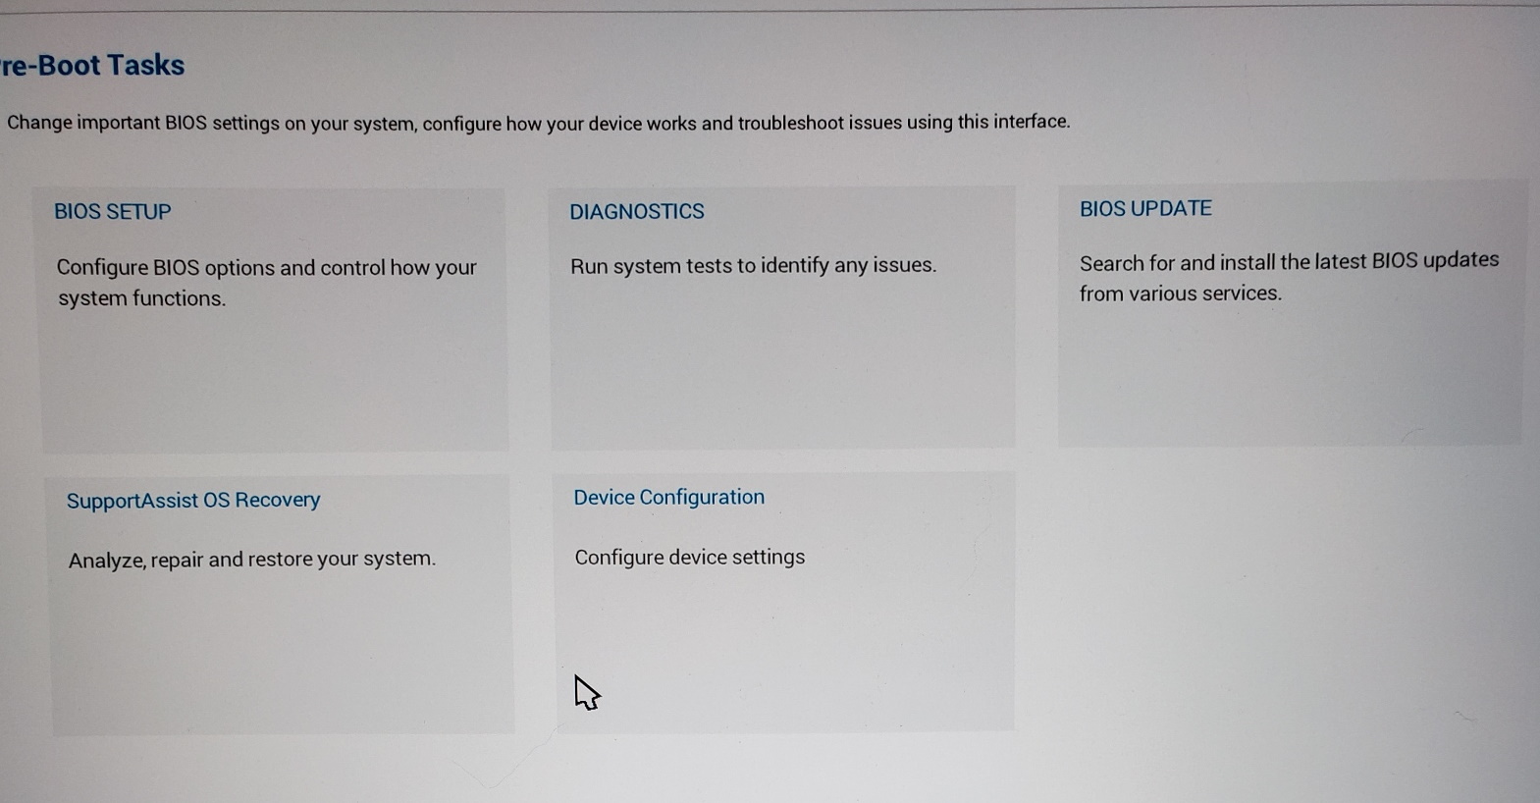Click "Analyze, repair and restore your system."
Viewport: 1540px width, 803px height.
click(252, 560)
